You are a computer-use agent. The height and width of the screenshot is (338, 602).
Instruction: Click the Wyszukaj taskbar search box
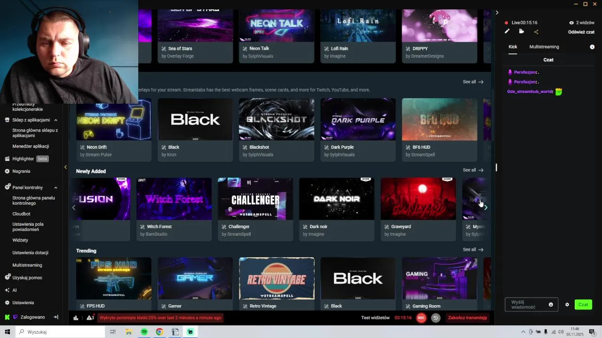[x=60, y=332]
